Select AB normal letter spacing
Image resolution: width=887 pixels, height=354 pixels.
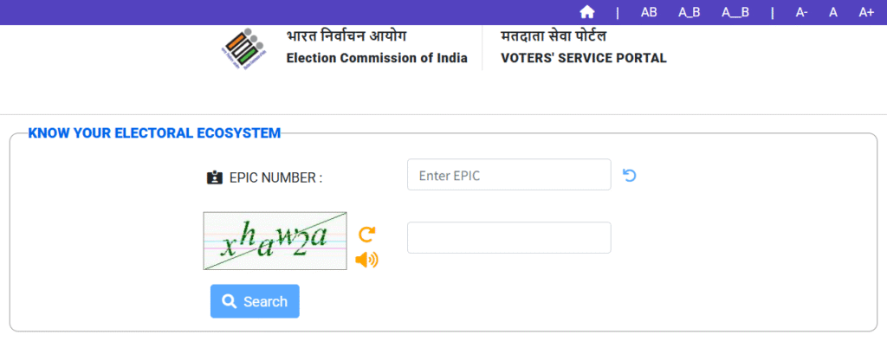tap(649, 12)
